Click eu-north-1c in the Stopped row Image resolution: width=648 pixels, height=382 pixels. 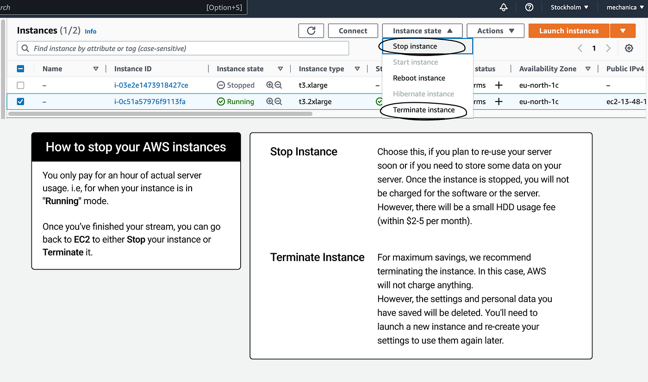tap(539, 85)
